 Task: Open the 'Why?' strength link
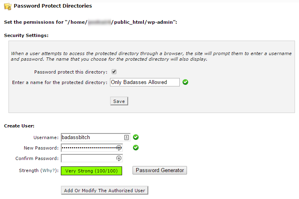(x=49, y=170)
